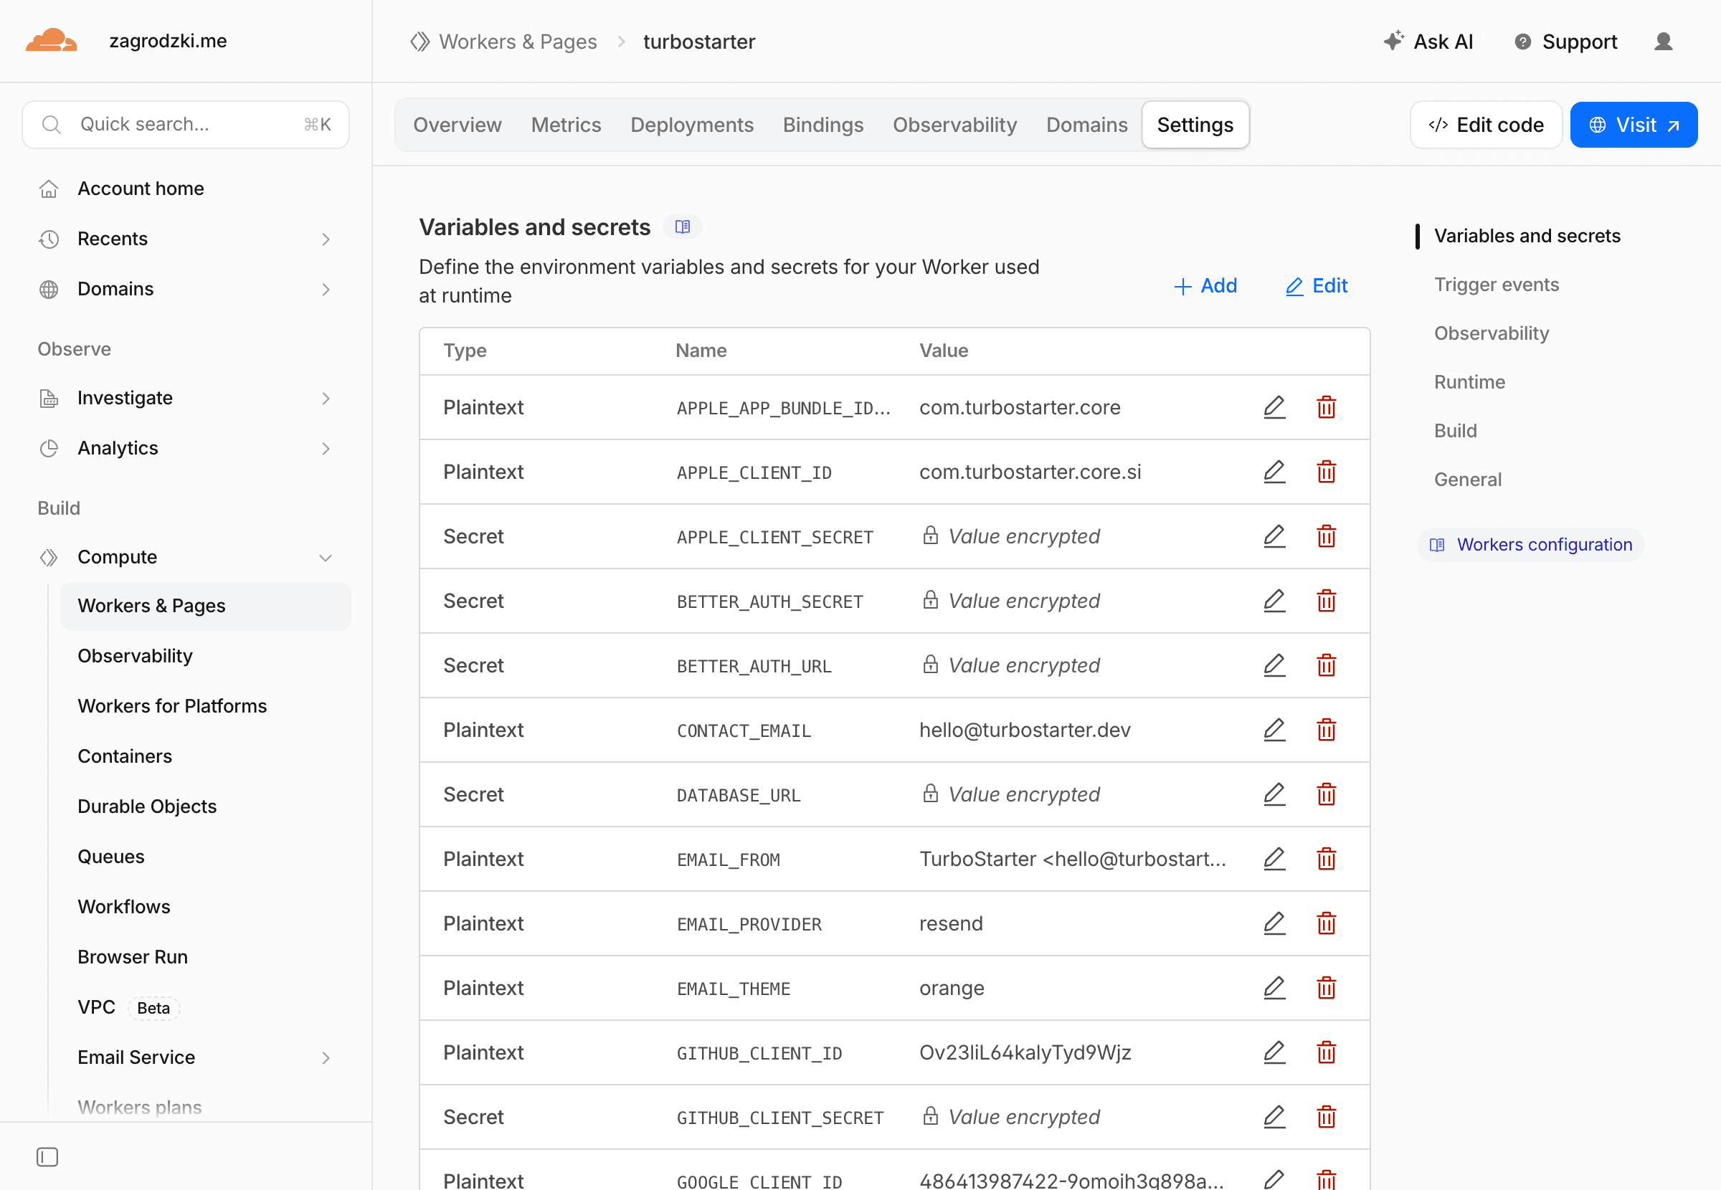1721x1190 pixels.
Task: Select the Settings tab
Action: [x=1195, y=125]
